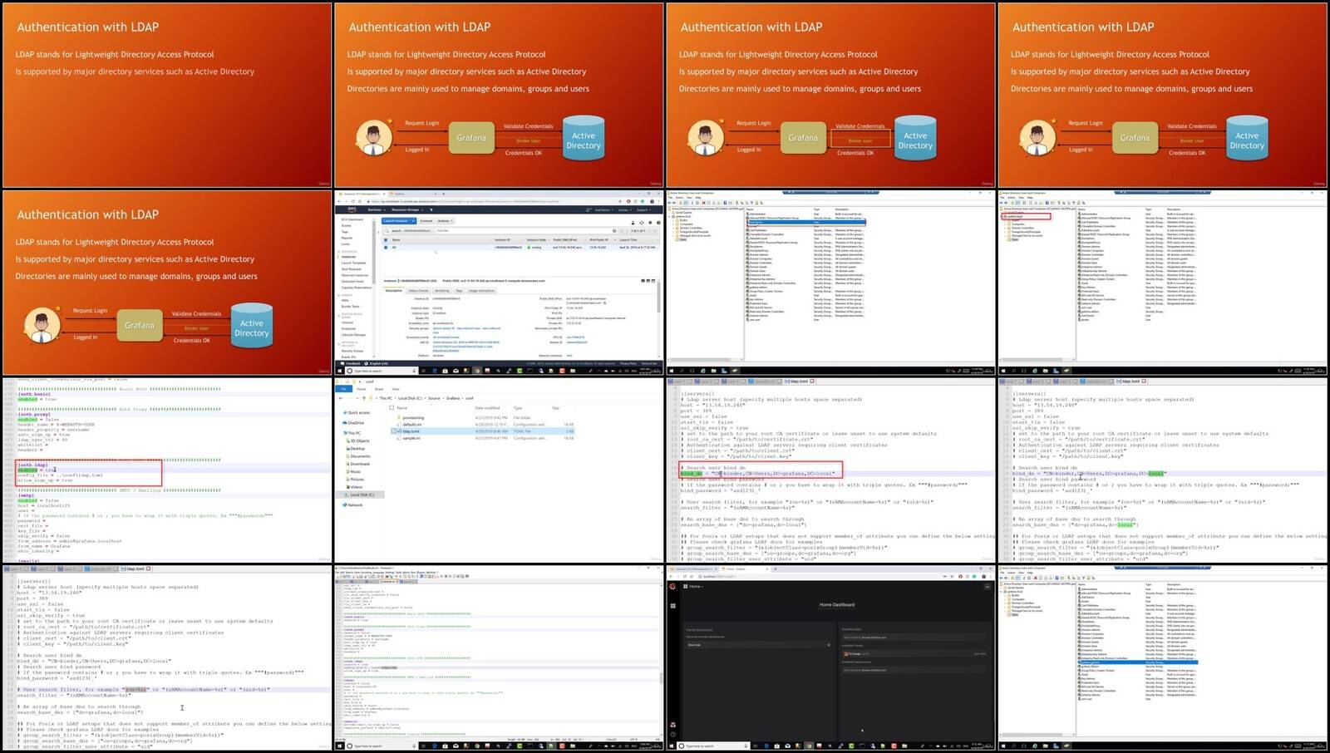Switch to the Status Checks tab in AWS
This screenshot has width=1330, height=753.
[x=418, y=291]
